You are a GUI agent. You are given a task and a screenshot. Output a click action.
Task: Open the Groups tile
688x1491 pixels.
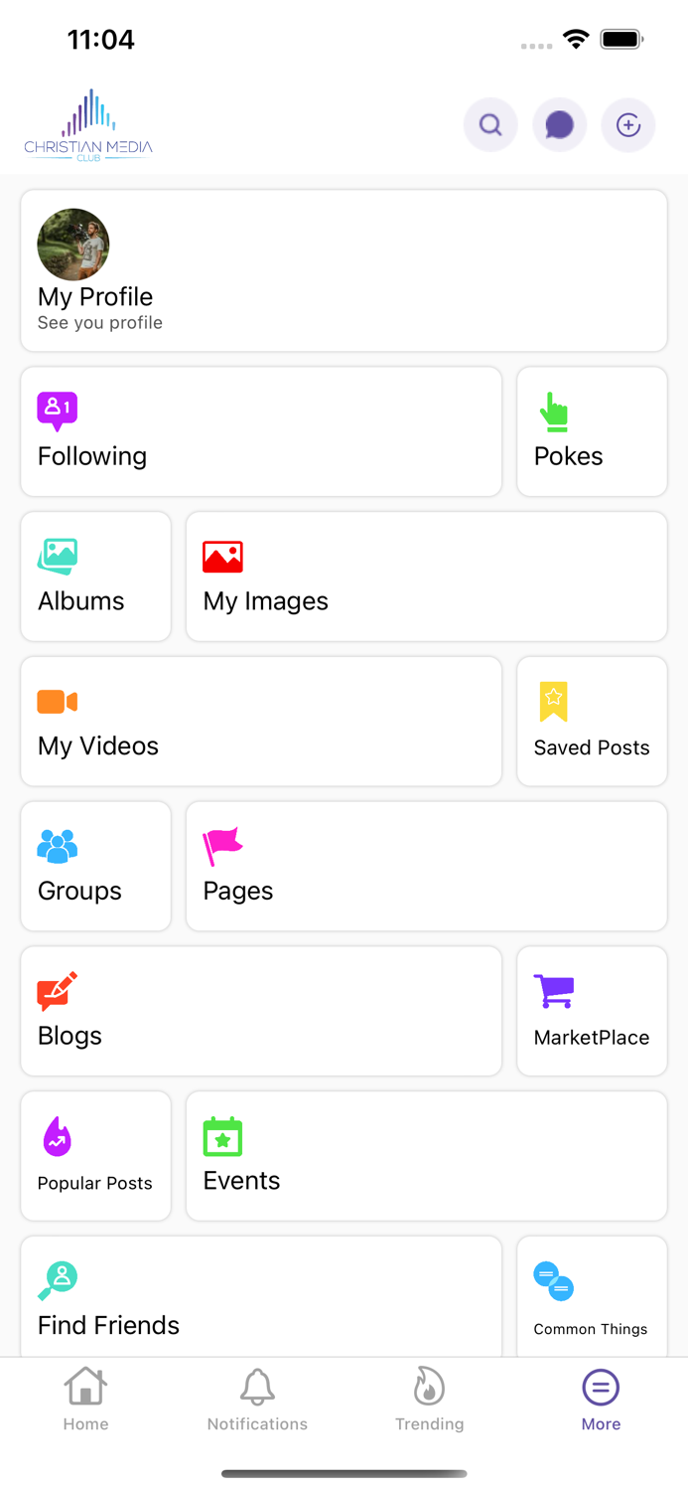click(x=95, y=866)
